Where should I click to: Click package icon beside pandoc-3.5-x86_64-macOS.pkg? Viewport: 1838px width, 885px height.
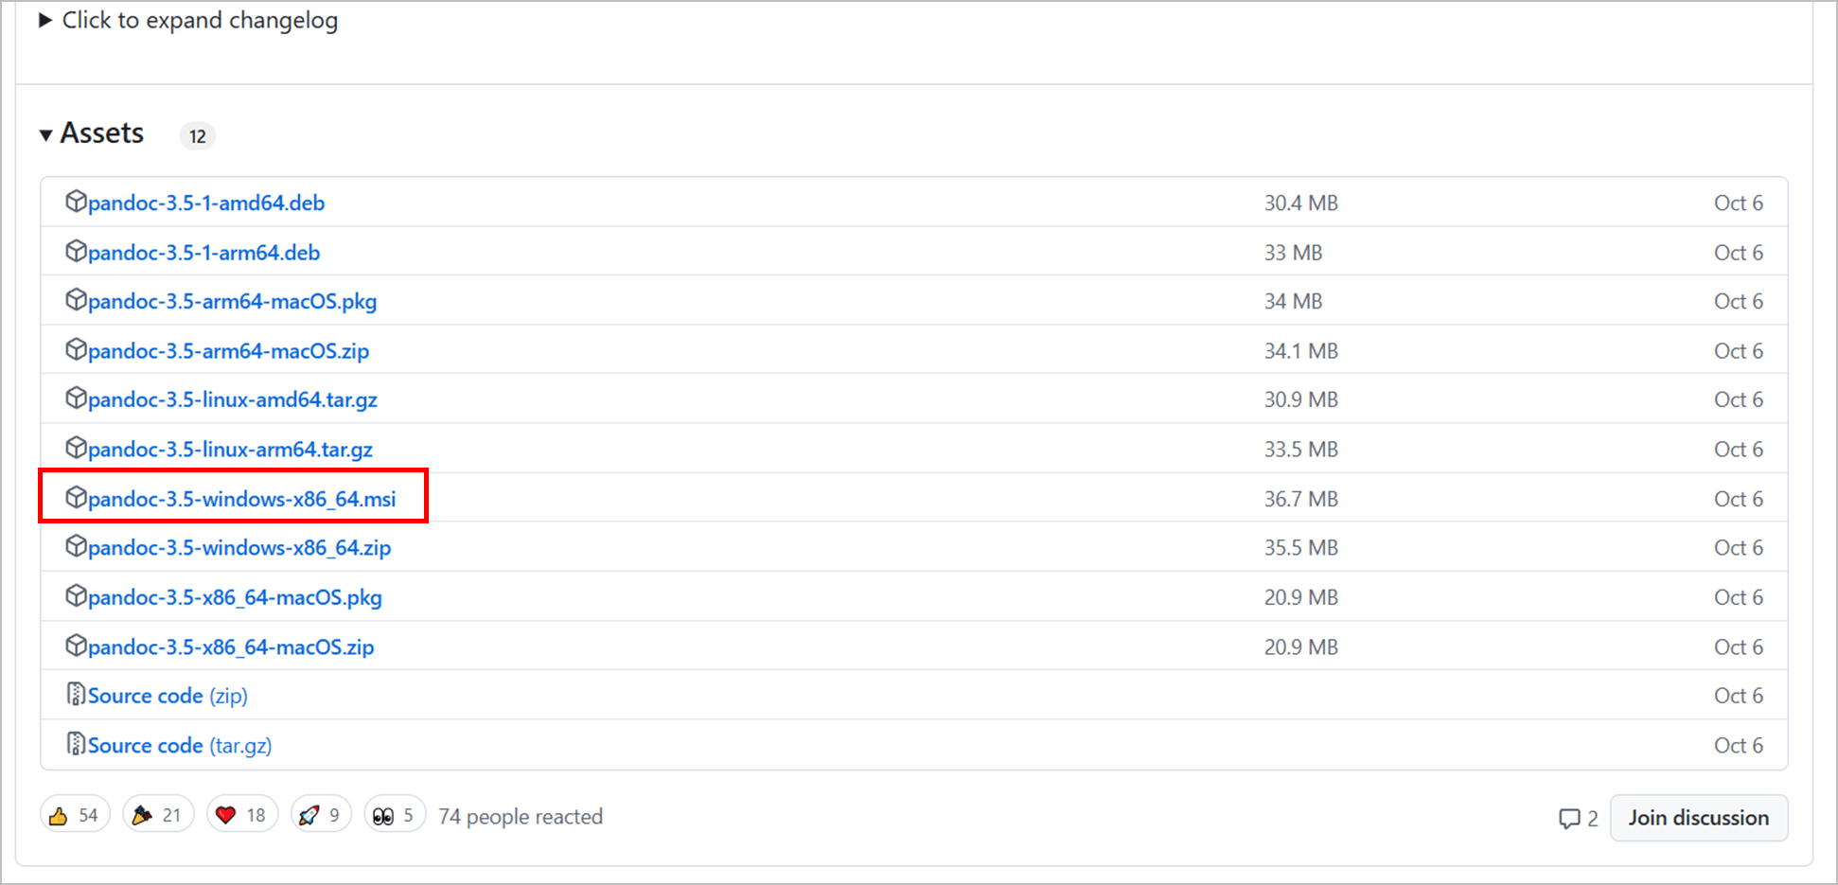(x=76, y=596)
